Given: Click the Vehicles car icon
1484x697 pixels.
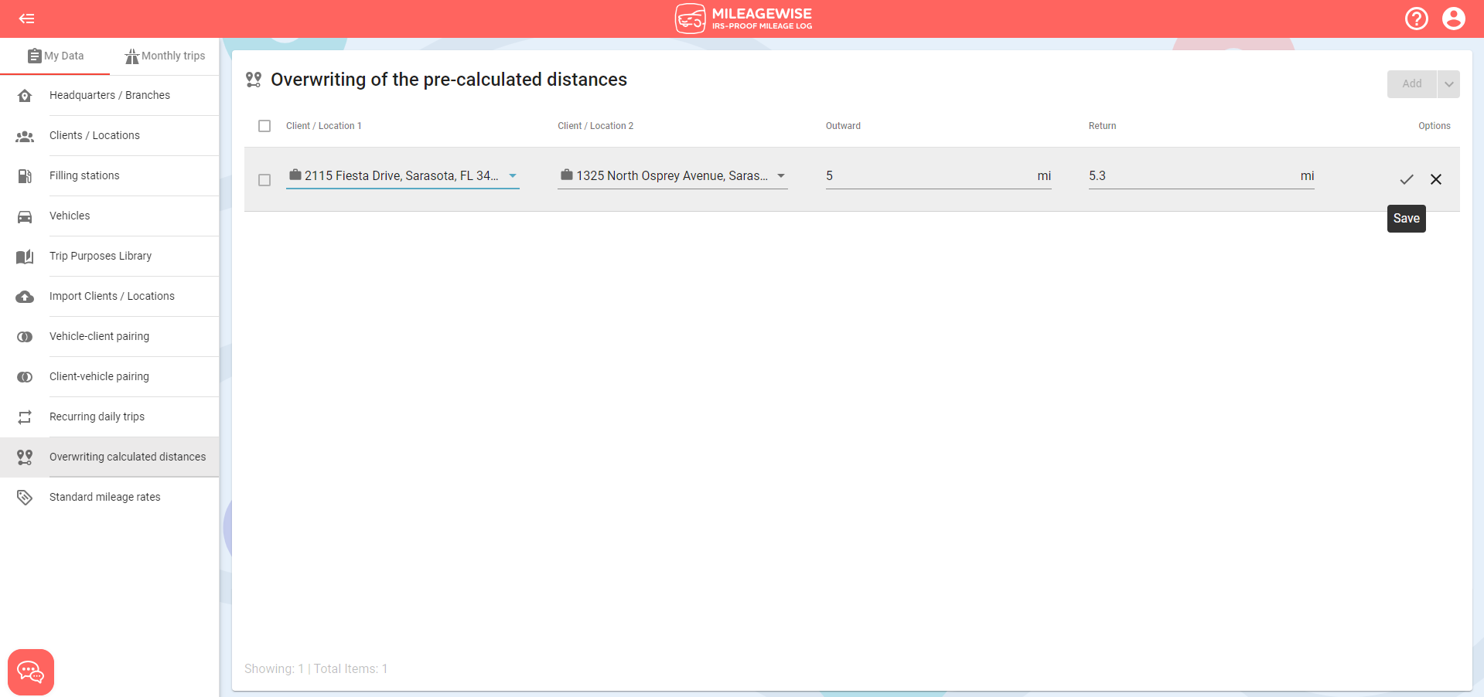Looking at the screenshot, I should (x=25, y=216).
